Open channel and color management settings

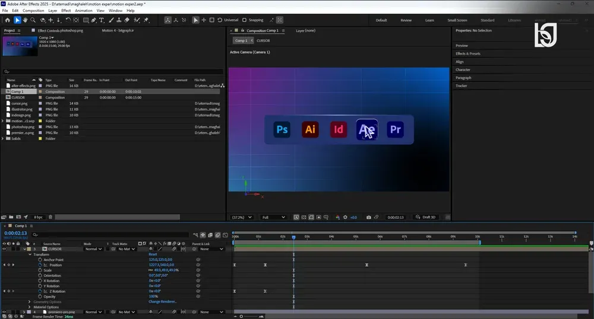[337, 218]
